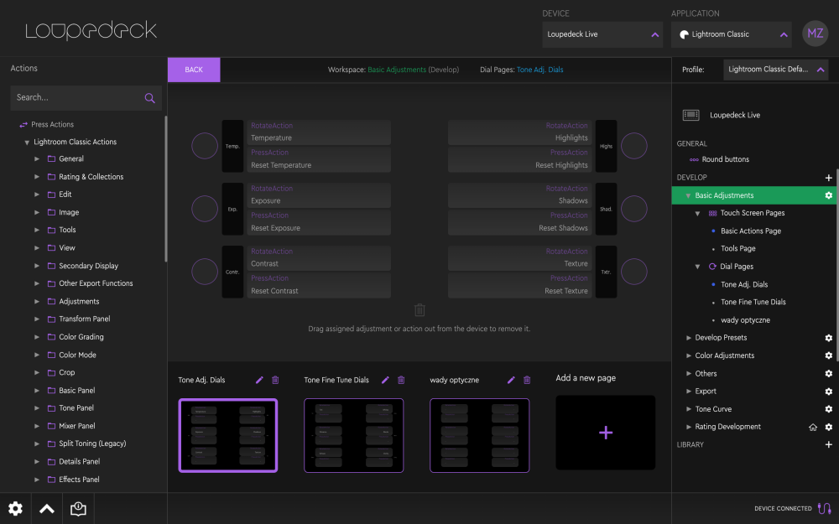Select the Crop actions folder
This screenshot has height=524, width=839.
[x=66, y=372]
